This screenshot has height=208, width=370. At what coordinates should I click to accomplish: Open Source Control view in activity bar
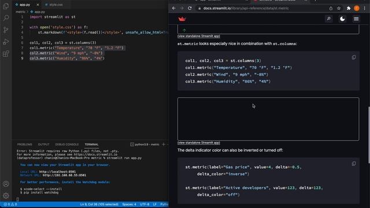tap(6, 29)
